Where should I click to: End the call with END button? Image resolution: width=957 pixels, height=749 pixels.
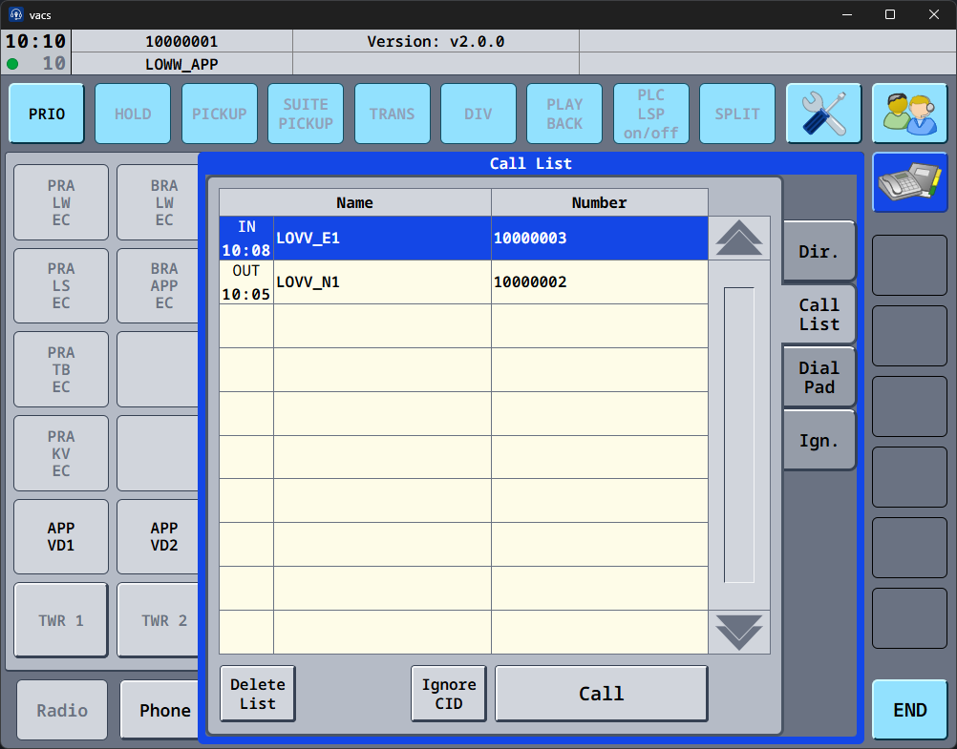tap(909, 710)
